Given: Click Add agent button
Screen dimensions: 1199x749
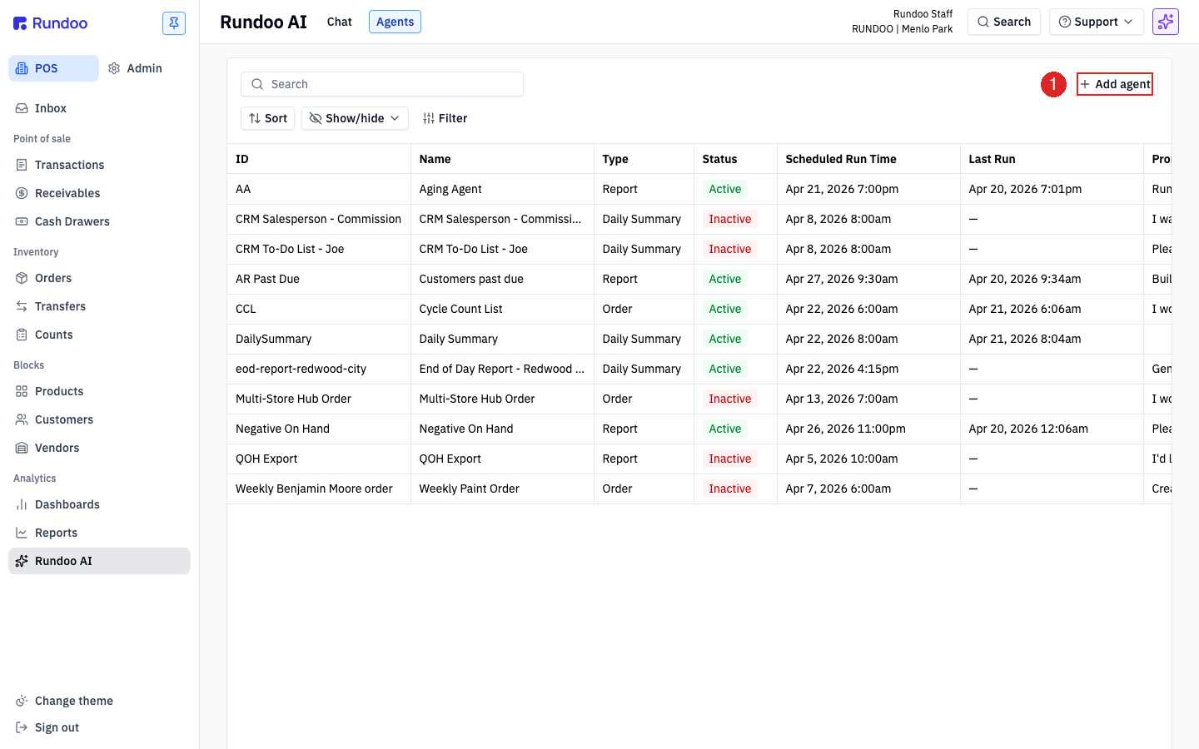Looking at the screenshot, I should point(1115,84).
